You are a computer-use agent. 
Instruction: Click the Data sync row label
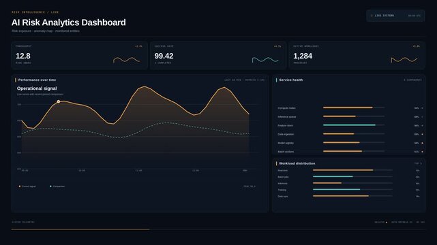coord(283,196)
